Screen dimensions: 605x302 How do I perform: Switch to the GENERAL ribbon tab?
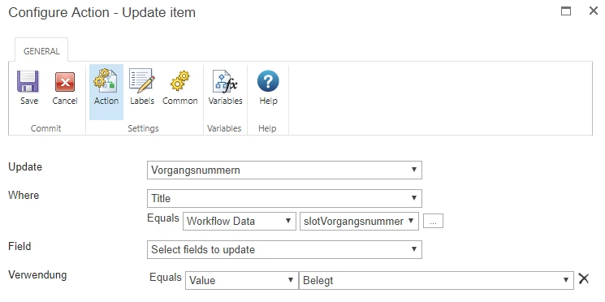click(x=41, y=51)
